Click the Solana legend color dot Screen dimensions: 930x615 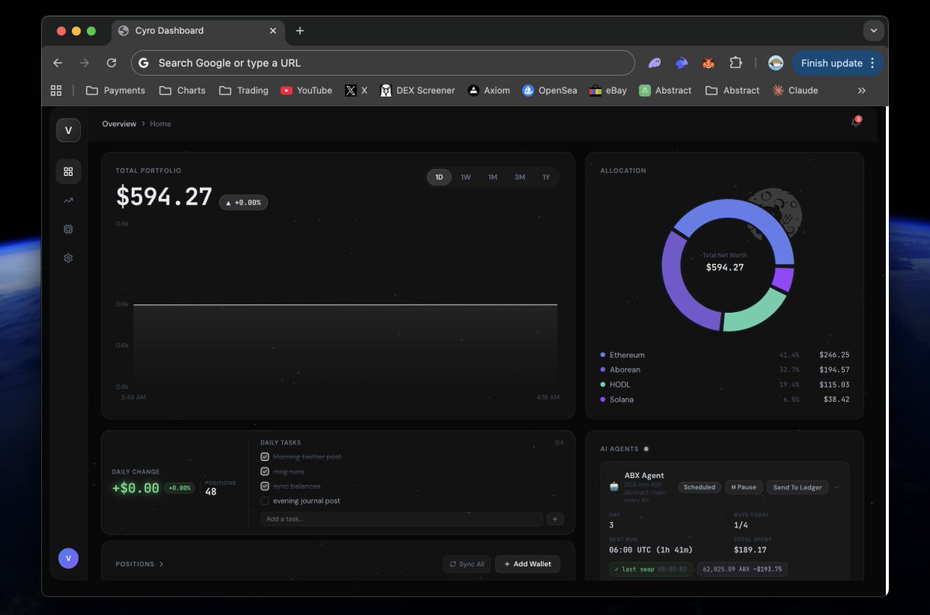(603, 400)
